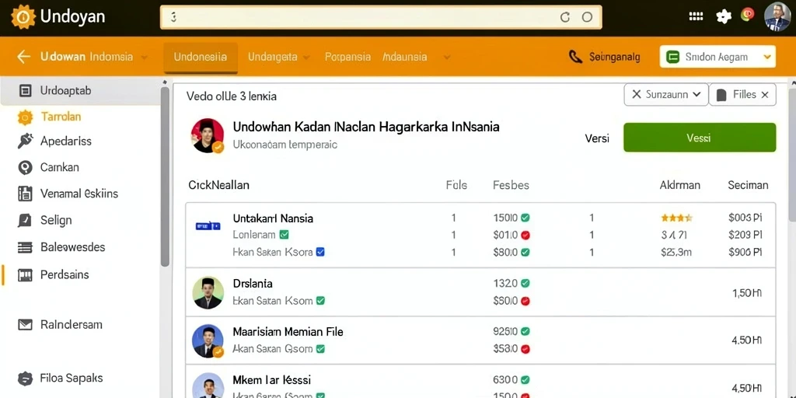Click the Perdsains panel icon
The width and height of the screenshot is (796, 398).
pyautogui.click(x=25, y=275)
